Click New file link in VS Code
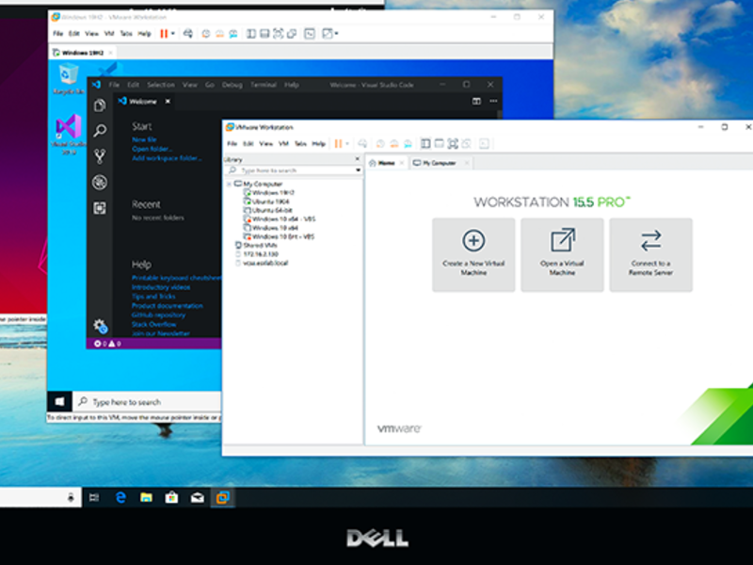The image size is (753, 565). (144, 139)
